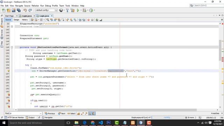Image resolution: width=224 pixels, height=126 pixels.
Task: Click the New Project toolbar icon
Action: pyautogui.click(x=8, y=10)
